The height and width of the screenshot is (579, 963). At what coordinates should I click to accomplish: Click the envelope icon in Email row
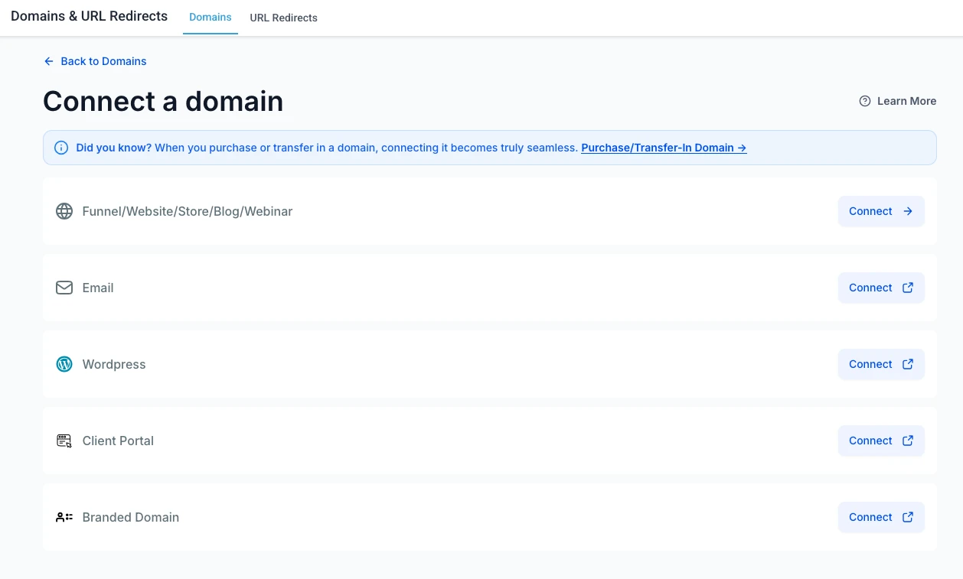(64, 288)
